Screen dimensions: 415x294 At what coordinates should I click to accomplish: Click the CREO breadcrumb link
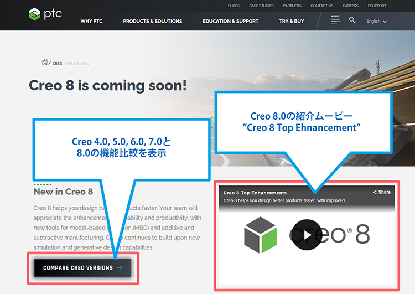(x=57, y=64)
